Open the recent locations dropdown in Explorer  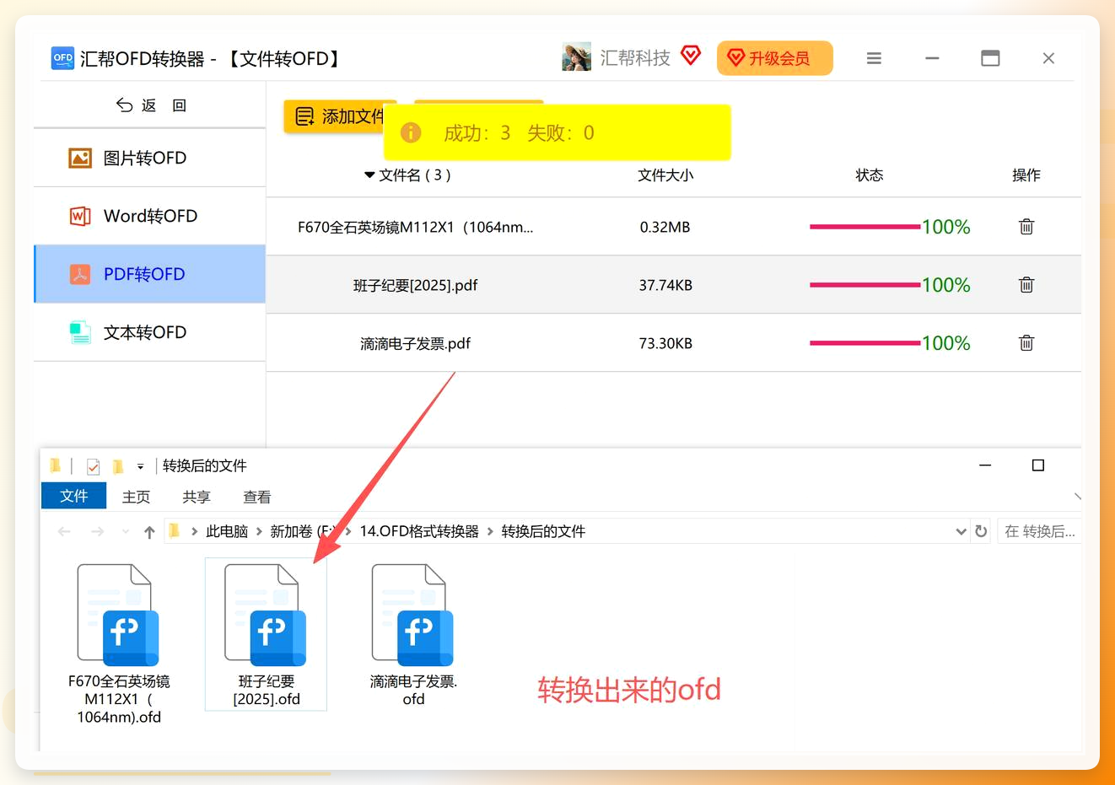tap(126, 531)
